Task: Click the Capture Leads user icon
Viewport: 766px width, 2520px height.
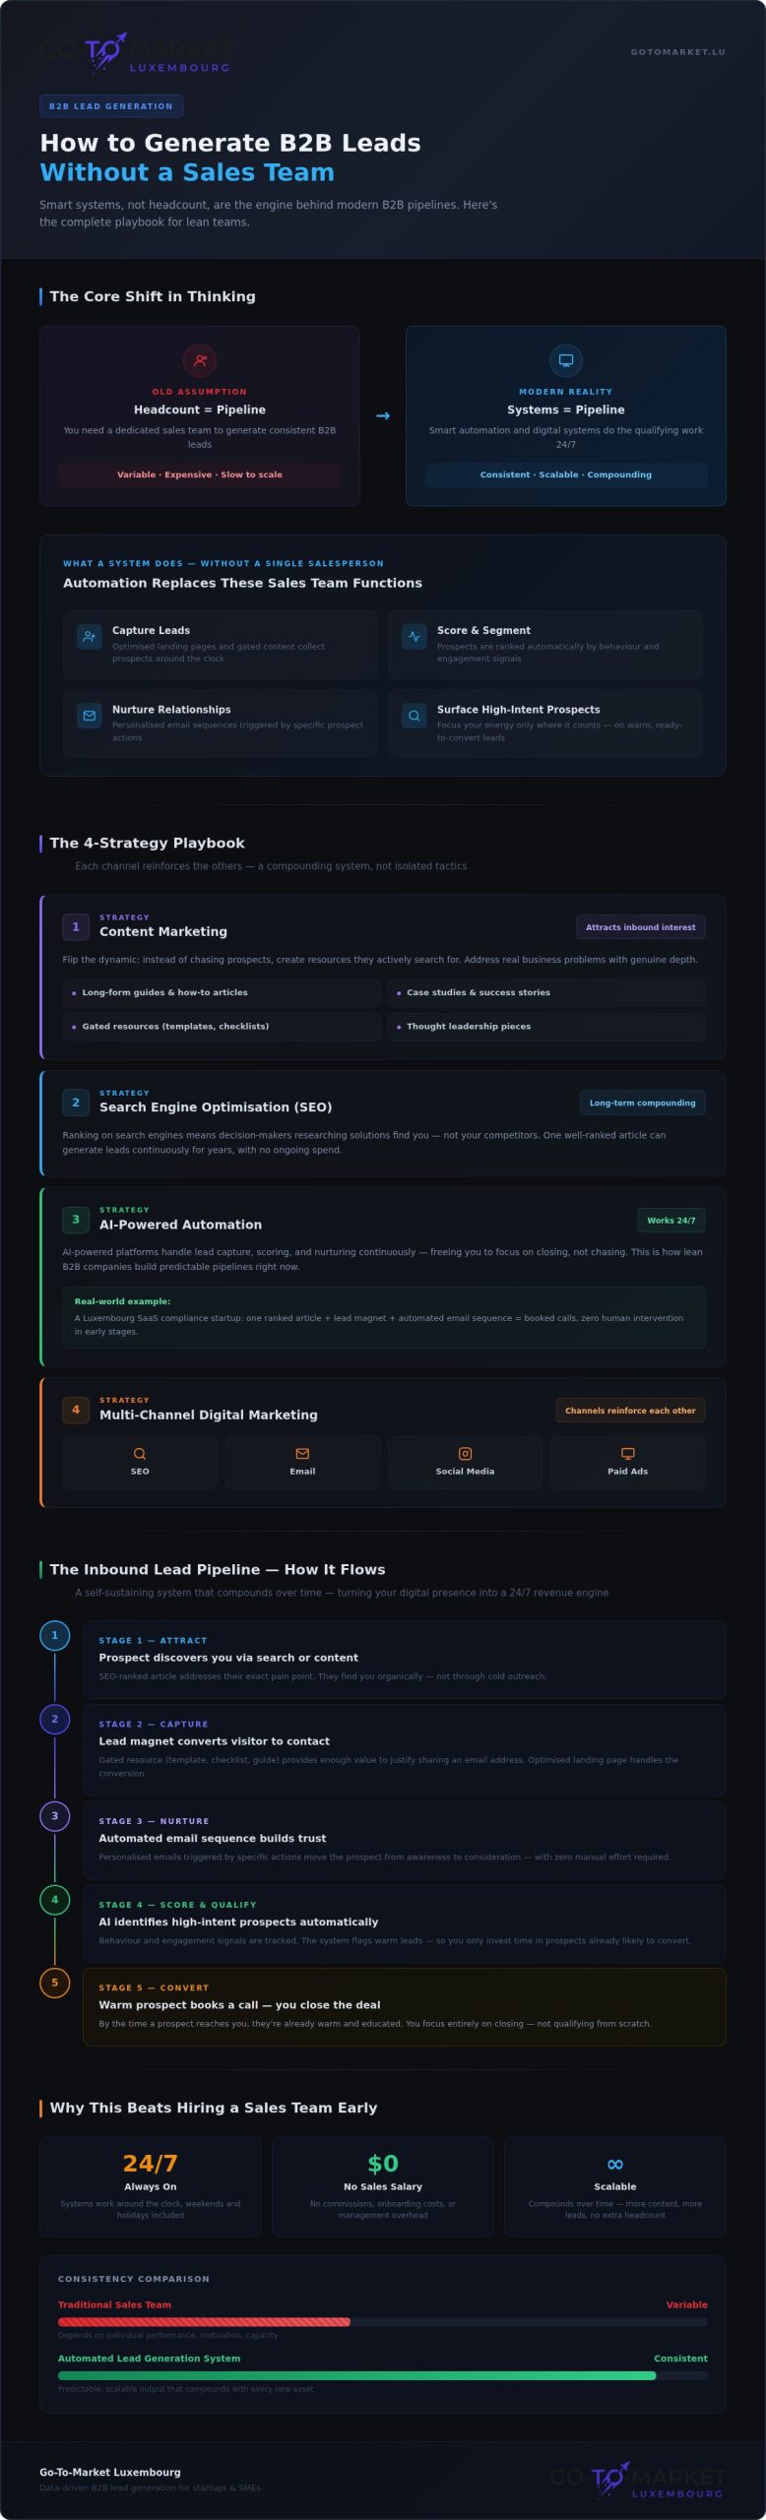Action: (90, 637)
